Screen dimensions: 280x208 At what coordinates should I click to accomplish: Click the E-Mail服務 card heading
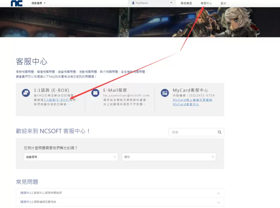click(115, 90)
